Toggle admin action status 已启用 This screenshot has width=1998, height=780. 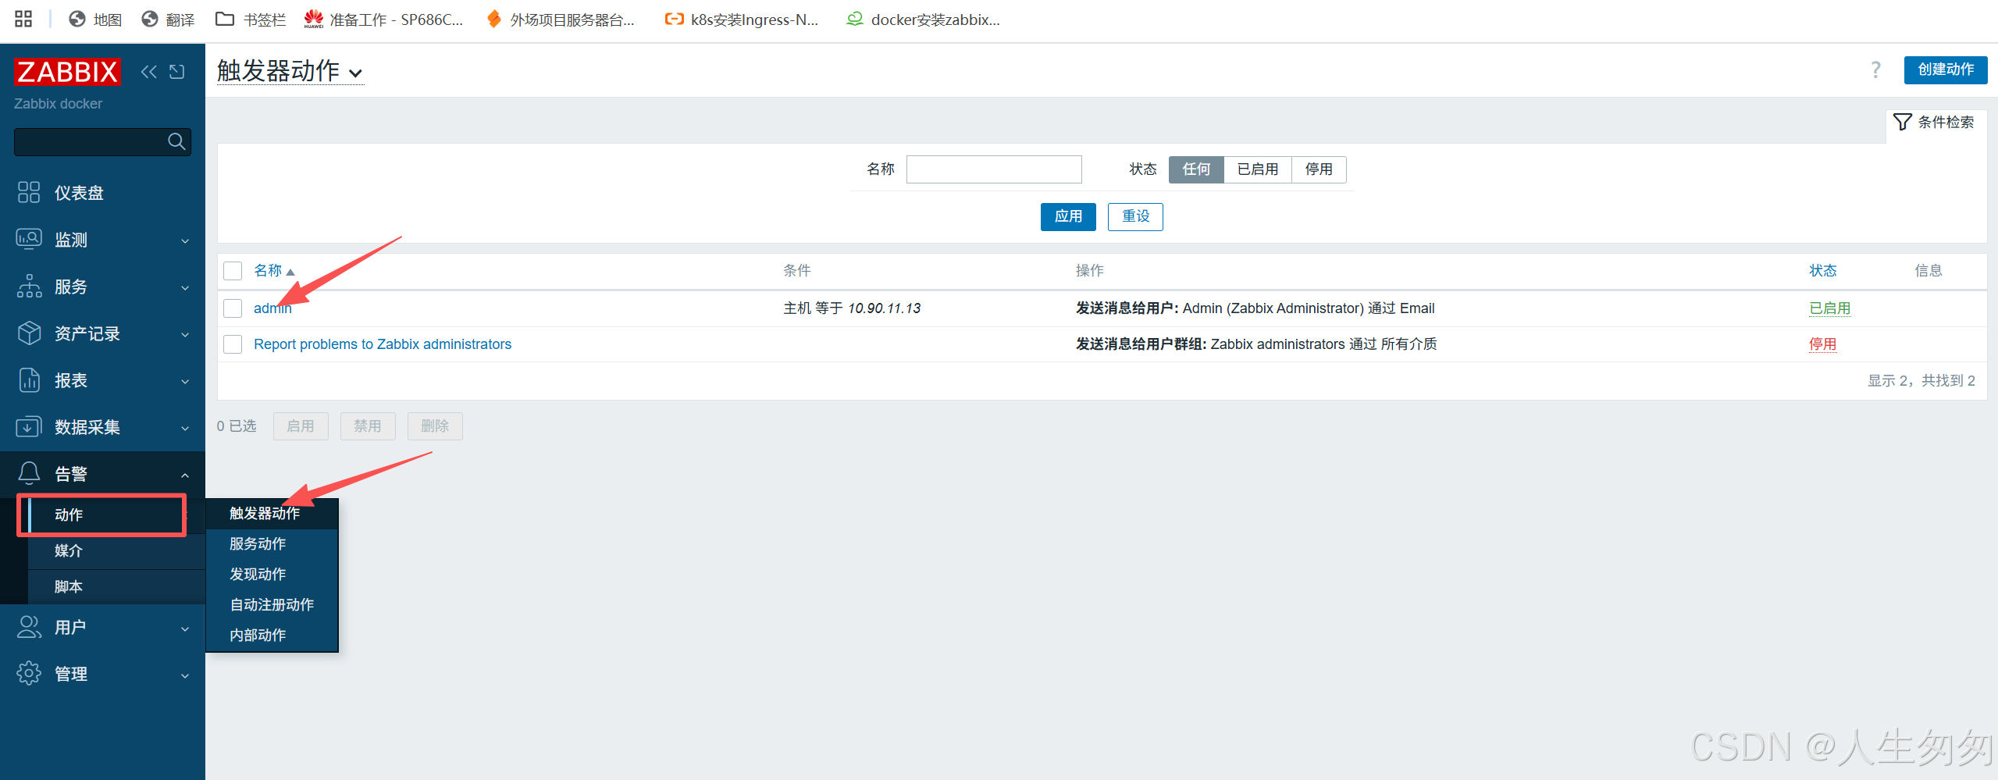(x=1829, y=308)
